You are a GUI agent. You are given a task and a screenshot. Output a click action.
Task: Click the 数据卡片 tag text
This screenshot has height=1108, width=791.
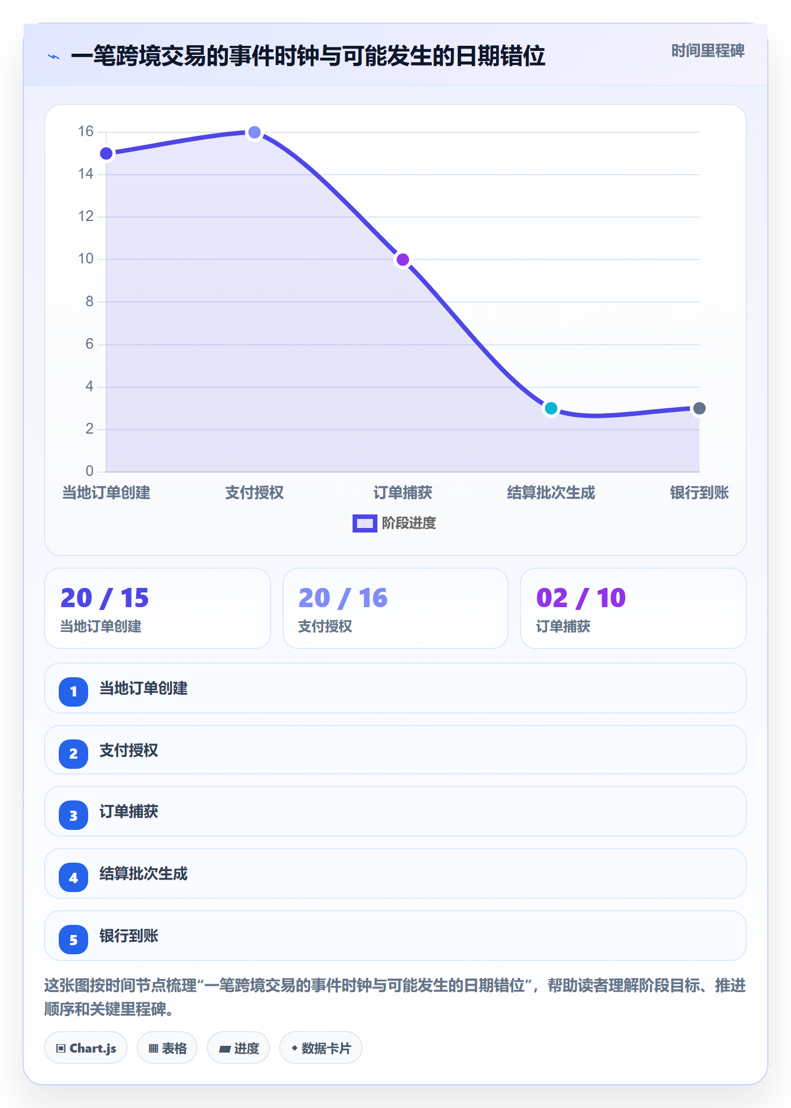pyautogui.click(x=326, y=1049)
